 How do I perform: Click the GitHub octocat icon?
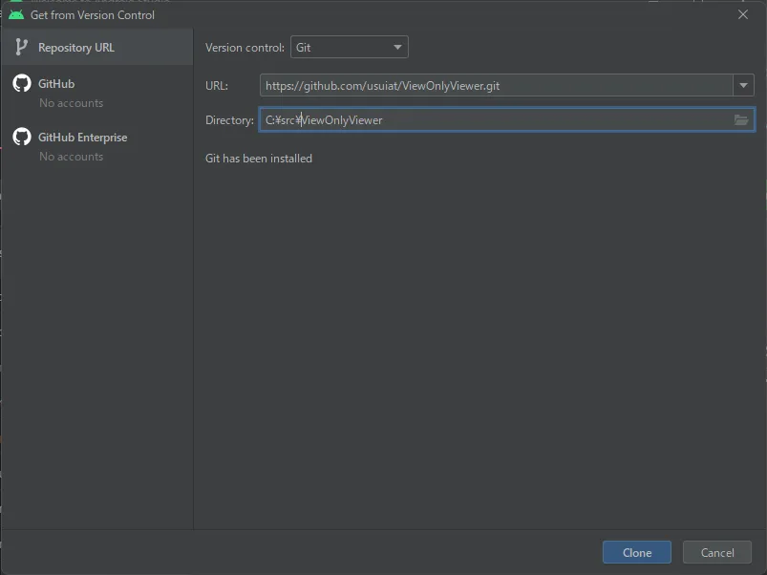[x=21, y=84]
